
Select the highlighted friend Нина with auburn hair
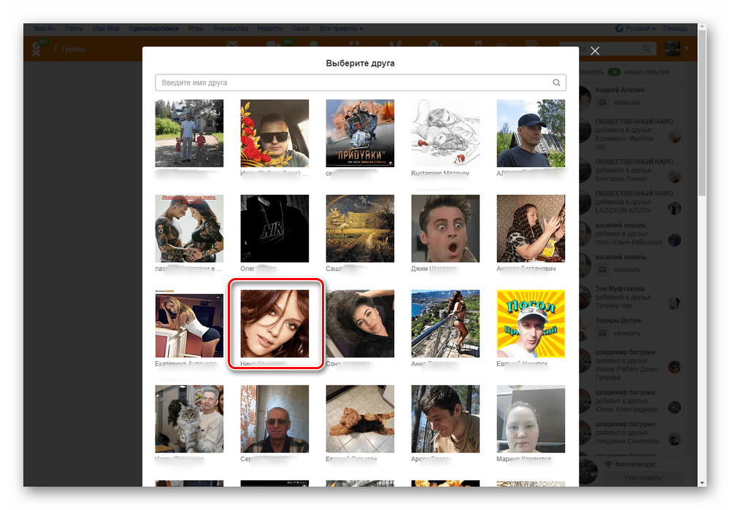pyautogui.click(x=274, y=324)
